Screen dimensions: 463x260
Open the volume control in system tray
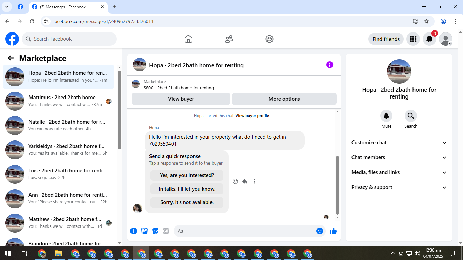click(417, 253)
